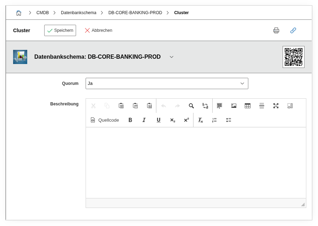The height and width of the screenshot is (226, 318).
Task: Apply superscript formatting
Action: click(x=186, y=120)
